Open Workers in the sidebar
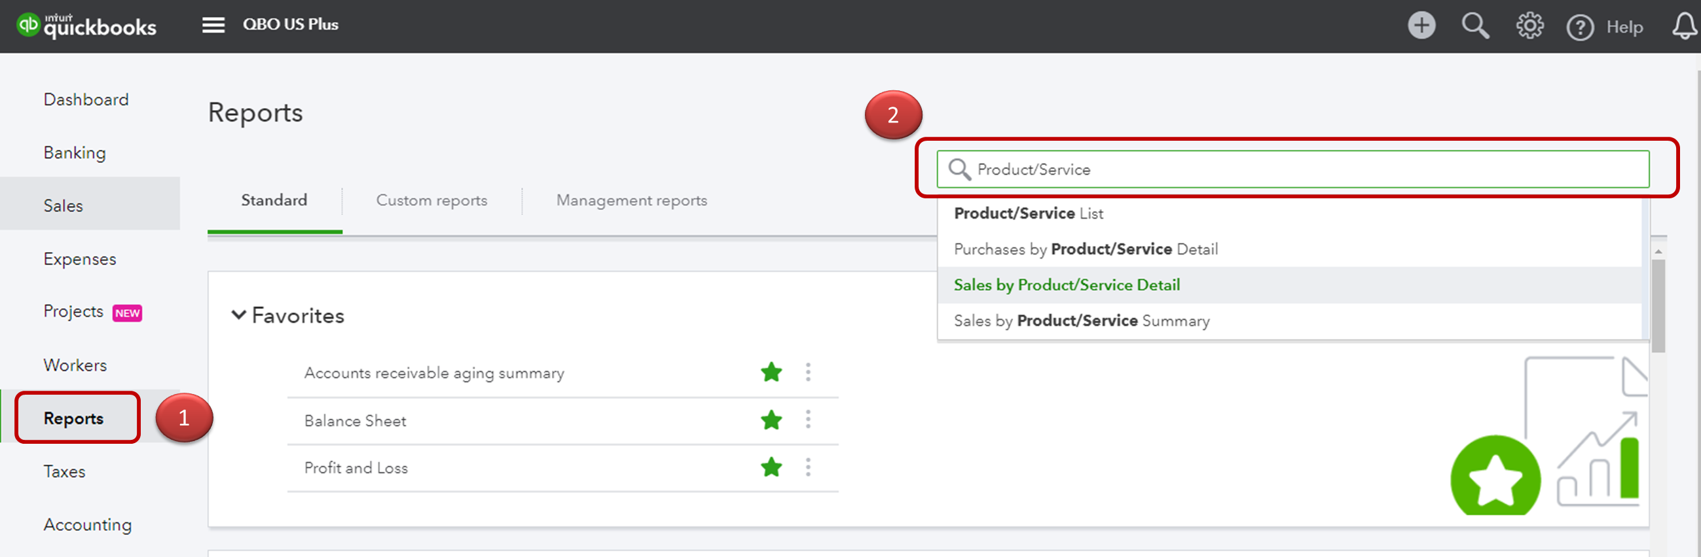Viewport: 1701px width, 557px height. [x=75, y=365]
